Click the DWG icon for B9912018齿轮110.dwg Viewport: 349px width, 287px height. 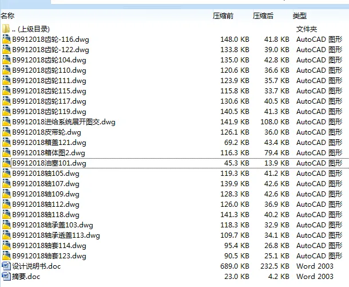6,70
